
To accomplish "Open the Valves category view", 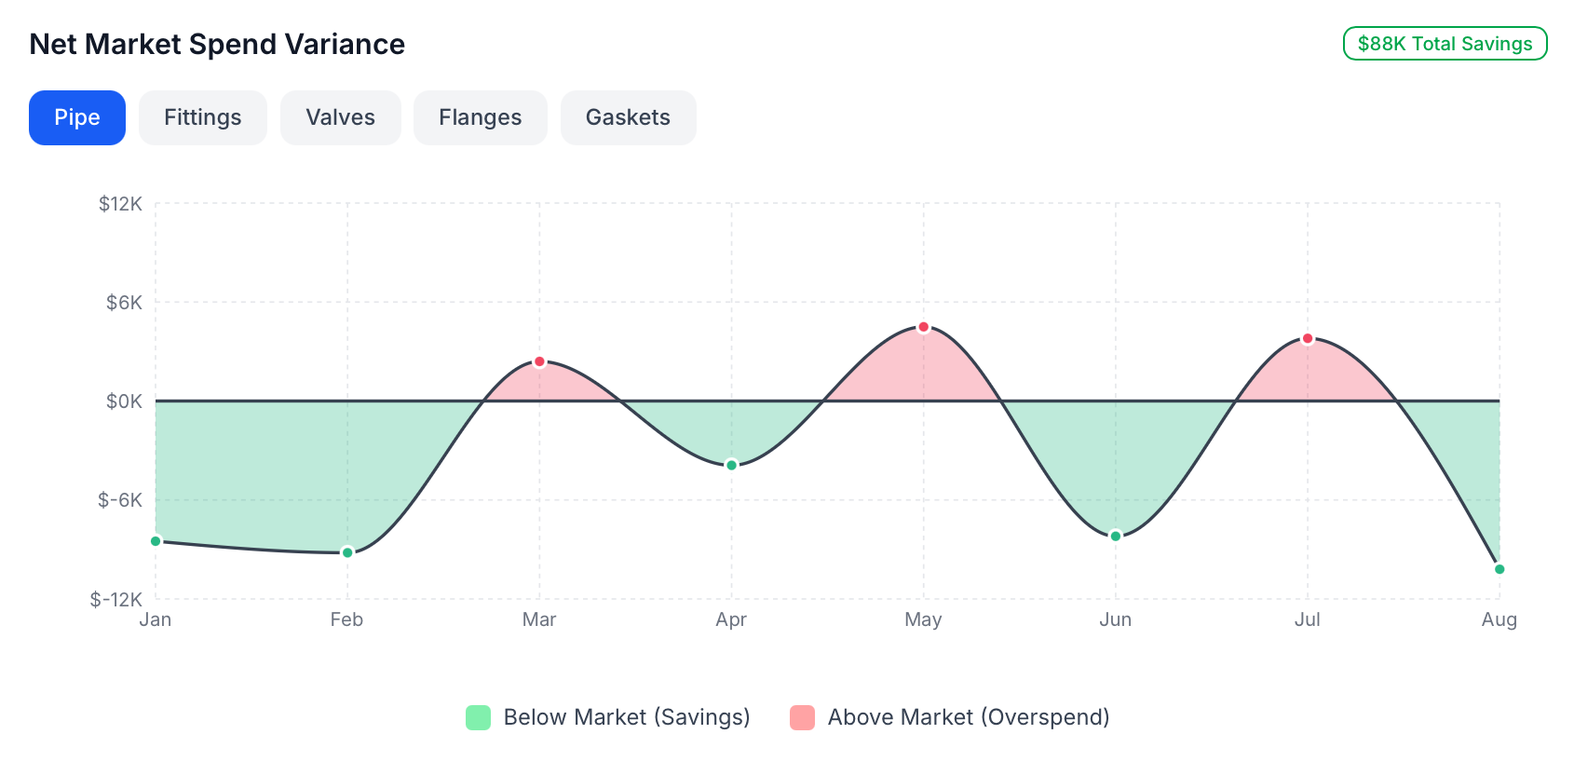I will pyautogui.click(x=340, y=117).
